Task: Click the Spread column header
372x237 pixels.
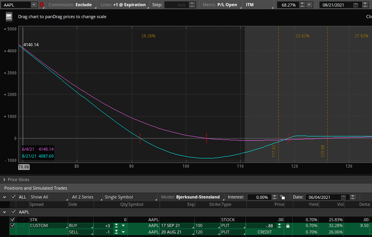Action: [x=37, y=204]
